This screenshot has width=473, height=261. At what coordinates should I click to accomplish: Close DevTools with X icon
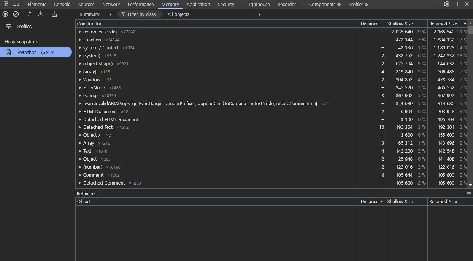[x=467, y=4]
